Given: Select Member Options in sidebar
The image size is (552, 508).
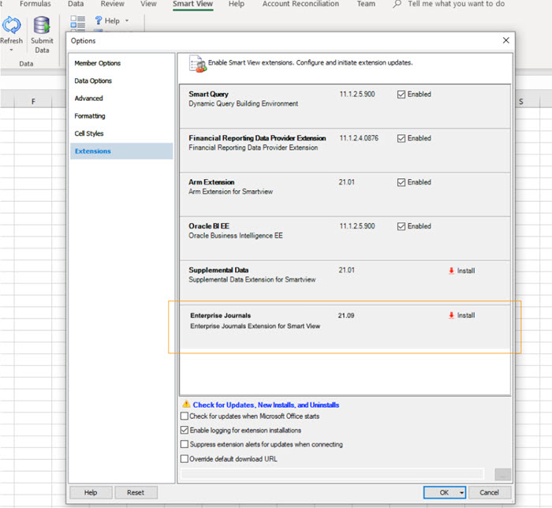Looking at the screenshot, I should [98, 63].
